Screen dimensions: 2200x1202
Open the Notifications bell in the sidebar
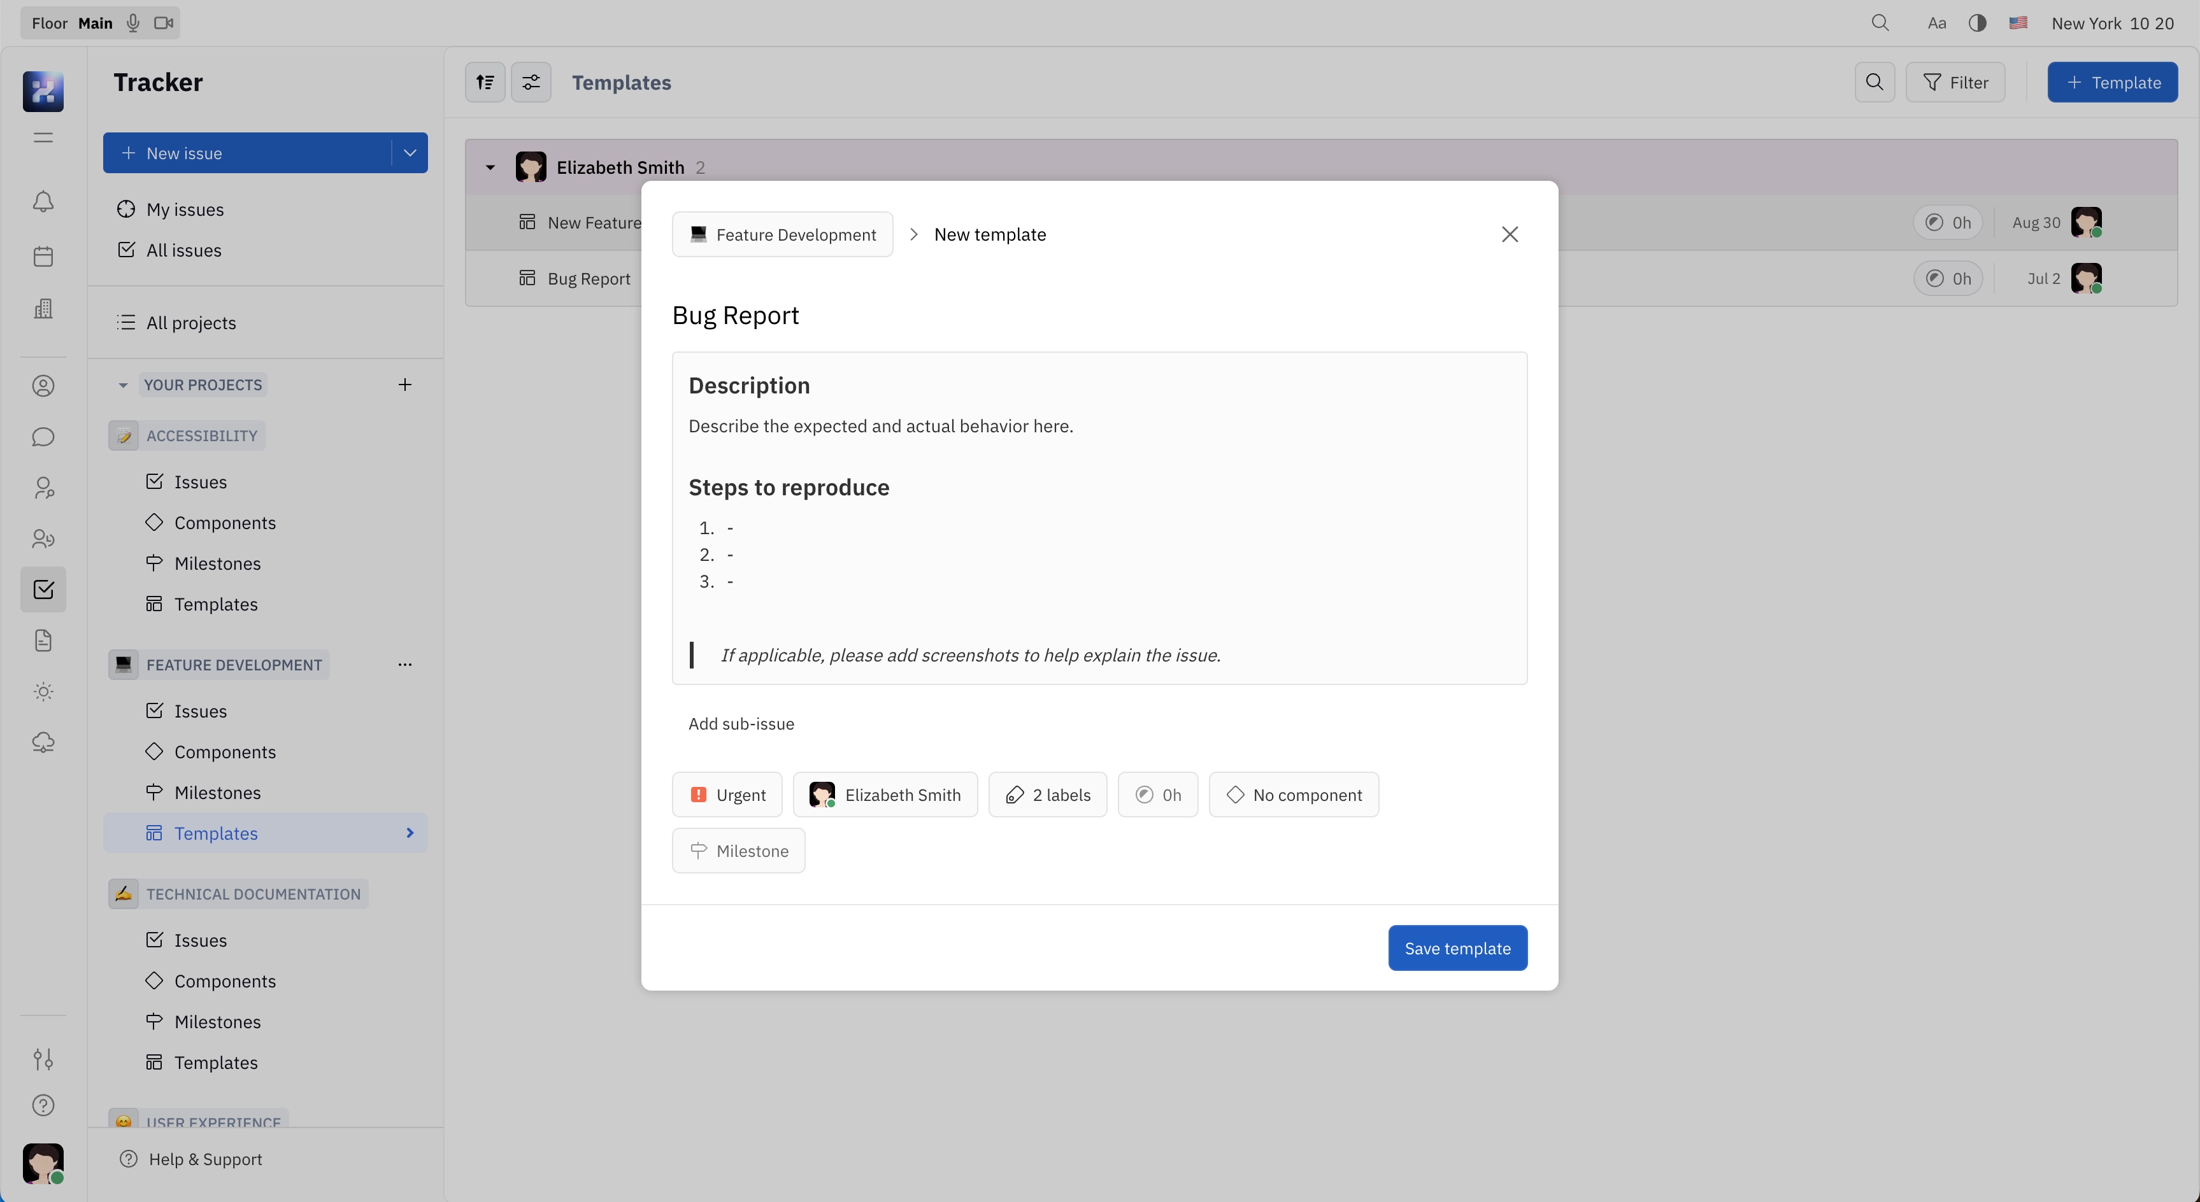(x=43, y=201)
